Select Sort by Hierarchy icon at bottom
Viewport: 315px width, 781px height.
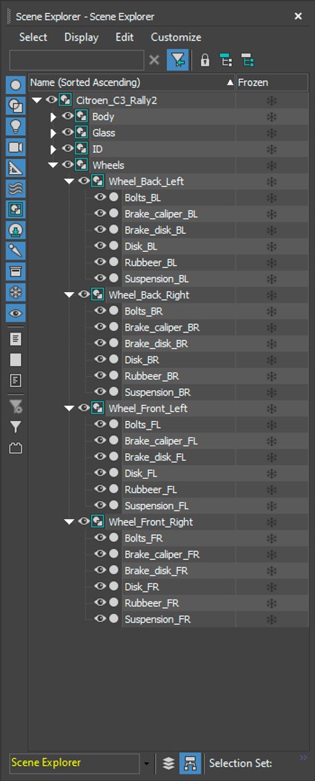point(190,763)
